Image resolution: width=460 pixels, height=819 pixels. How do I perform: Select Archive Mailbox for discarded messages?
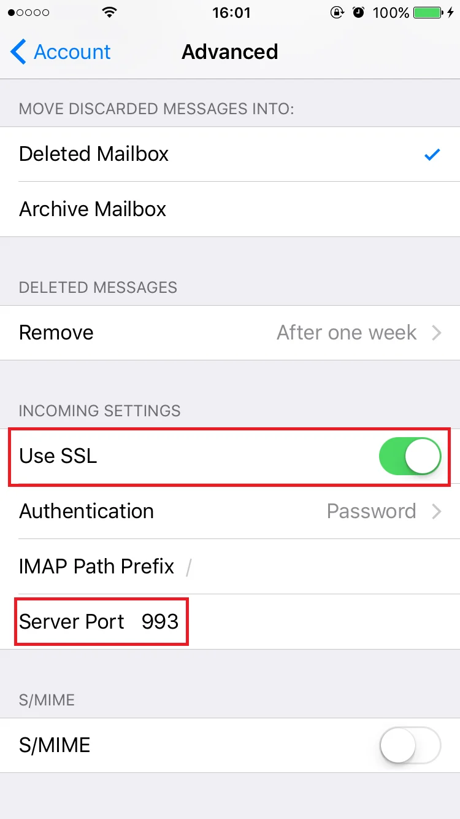(230, 209)
